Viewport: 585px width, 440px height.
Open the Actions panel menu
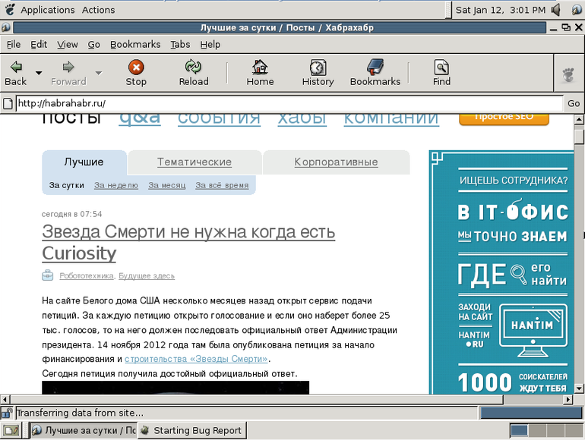click(98, 10)
